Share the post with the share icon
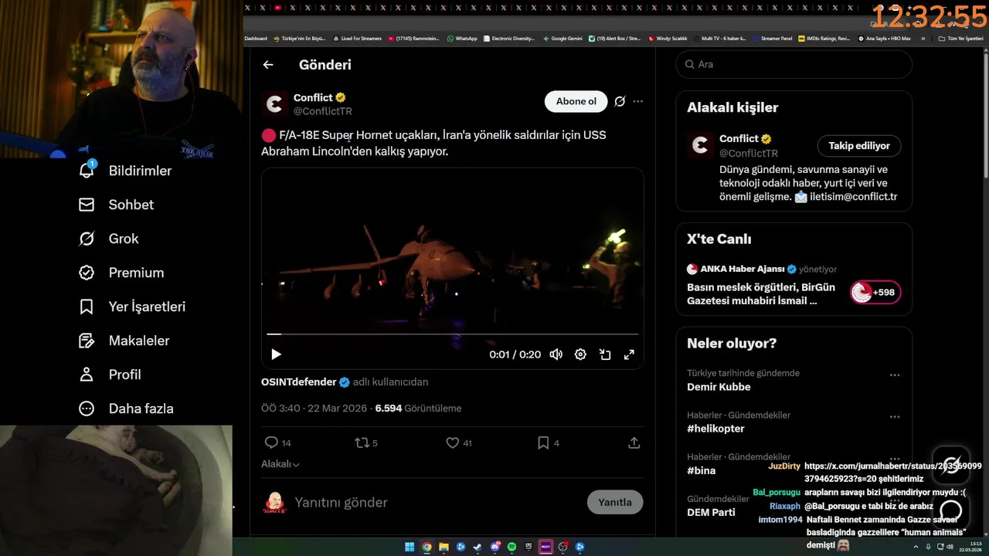989x556 pixels. pyautogui.click(x=634, y=442)
